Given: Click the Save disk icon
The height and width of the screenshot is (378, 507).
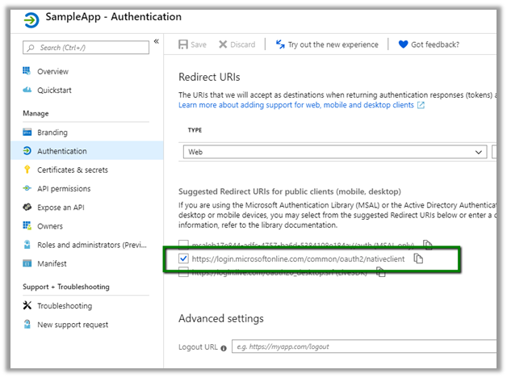Looking at the screenshot, I should tap(183, 44).
